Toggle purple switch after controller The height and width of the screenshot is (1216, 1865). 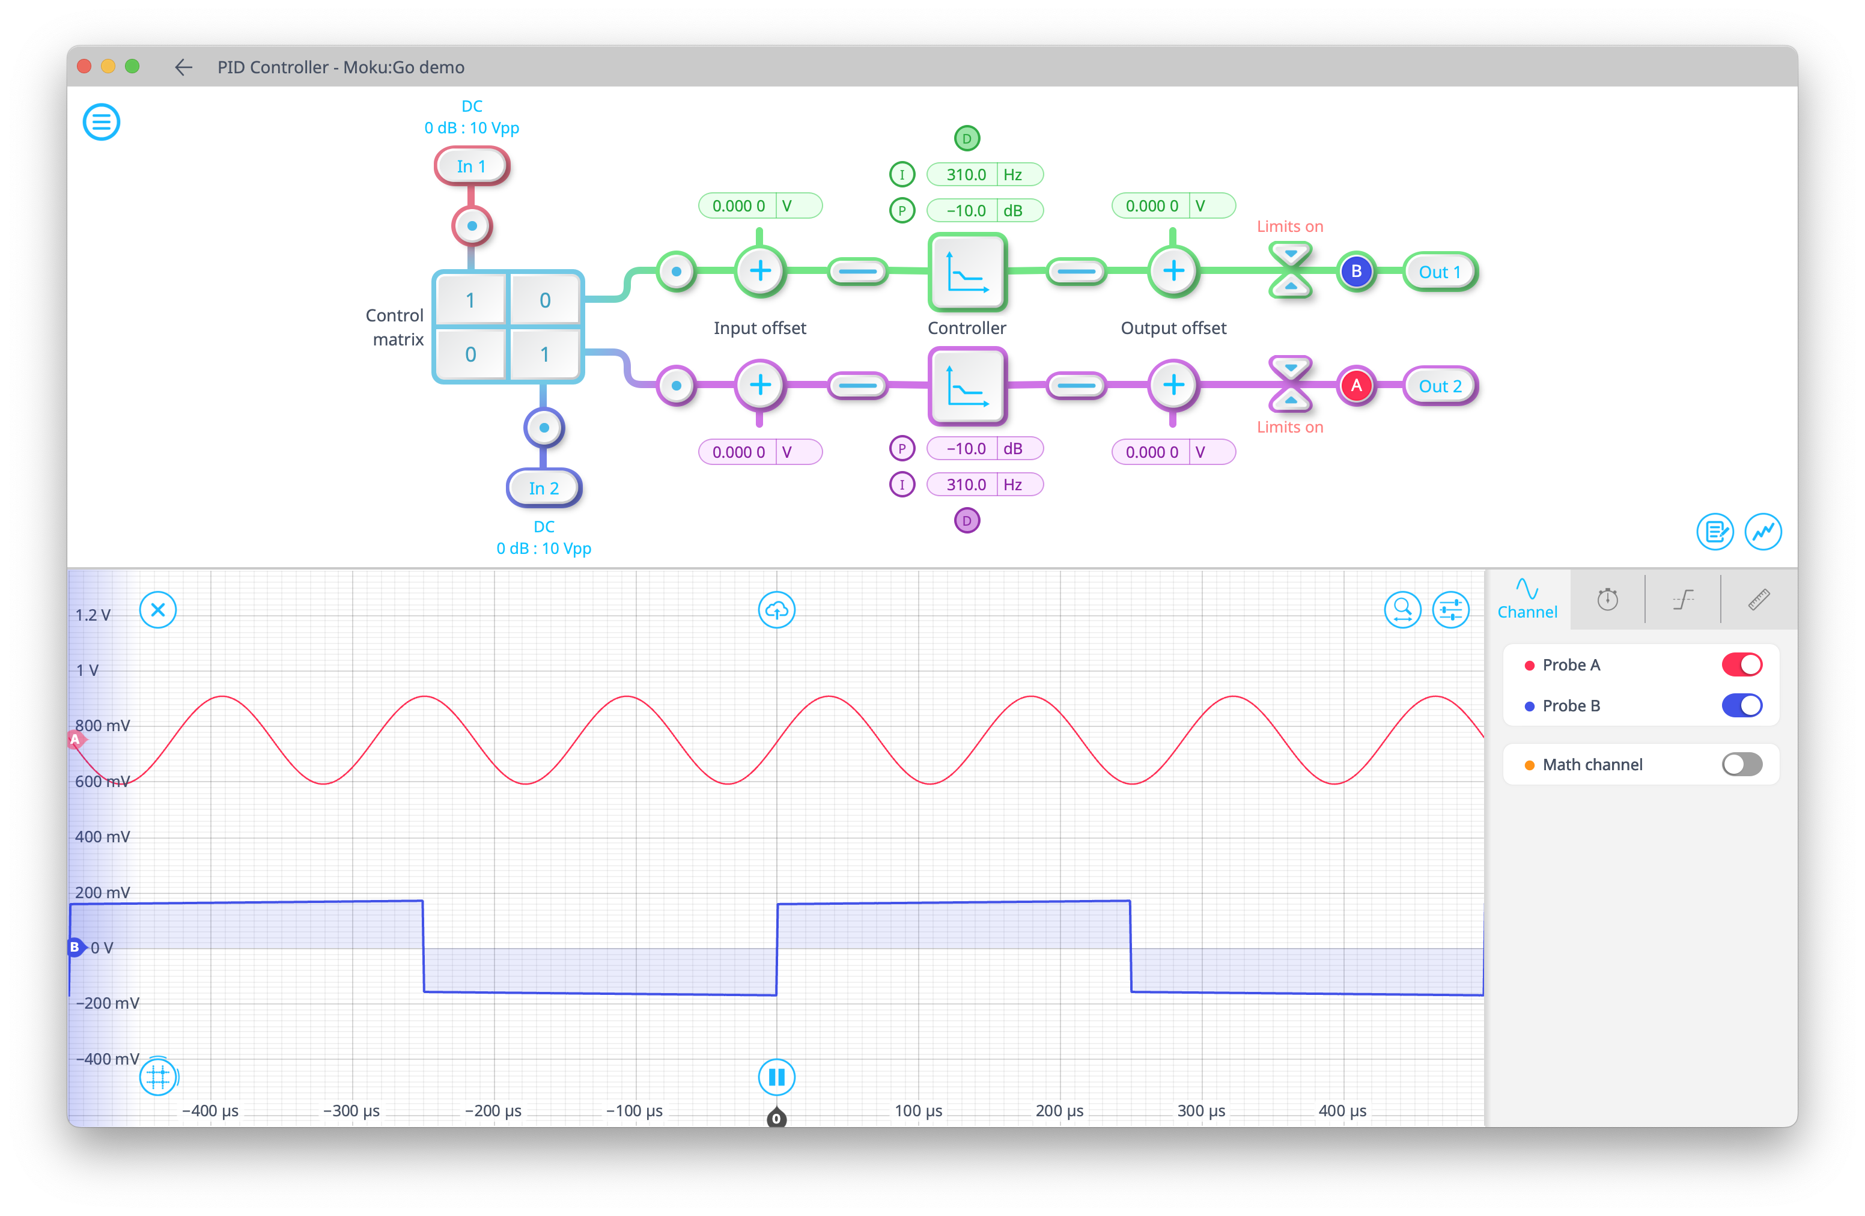1076,386
